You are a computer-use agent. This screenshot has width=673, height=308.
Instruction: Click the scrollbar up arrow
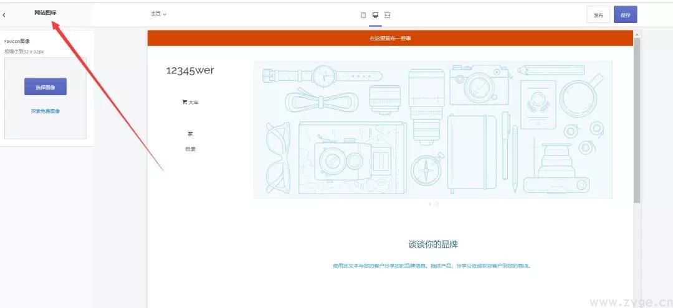pos(636,33)
